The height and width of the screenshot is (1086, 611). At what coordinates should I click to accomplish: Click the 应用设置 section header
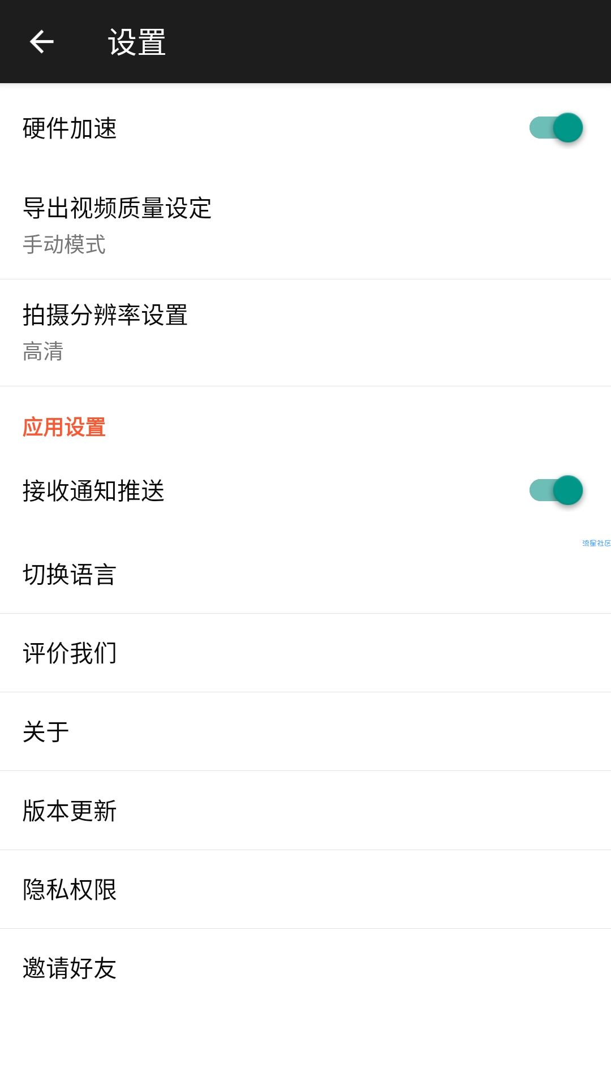[64, 427]
